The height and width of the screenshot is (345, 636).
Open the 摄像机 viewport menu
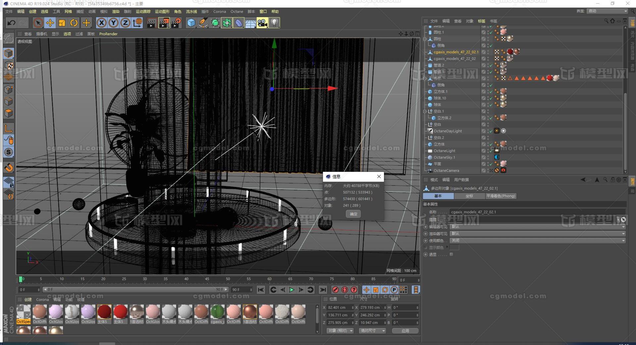click(41, 34)
